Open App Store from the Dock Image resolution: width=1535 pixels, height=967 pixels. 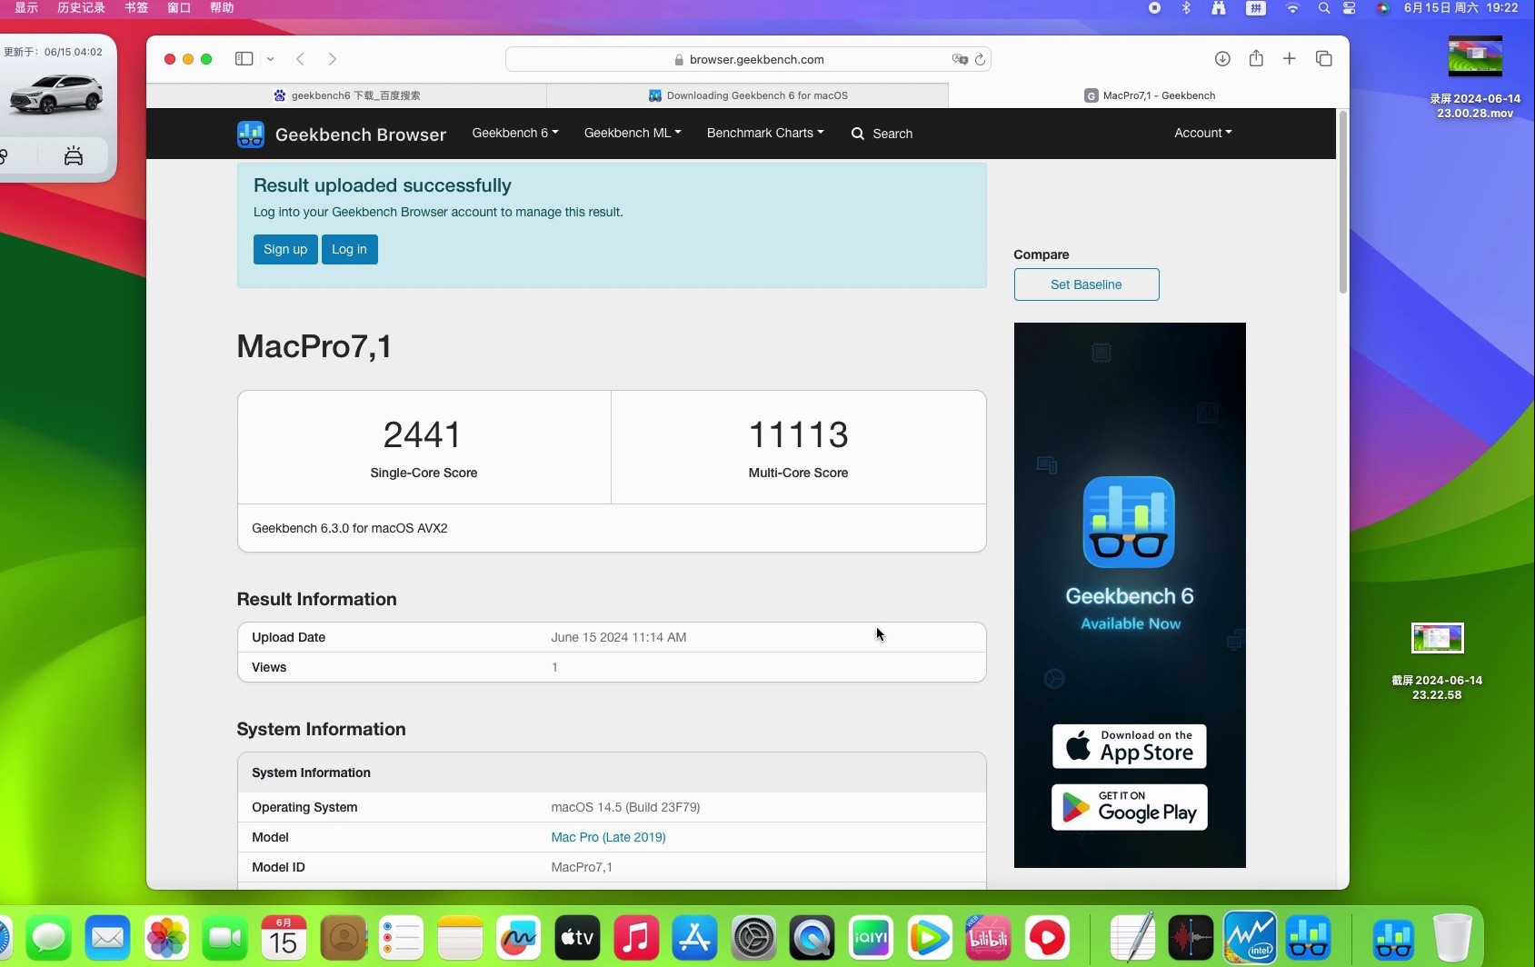coord(695,938)
